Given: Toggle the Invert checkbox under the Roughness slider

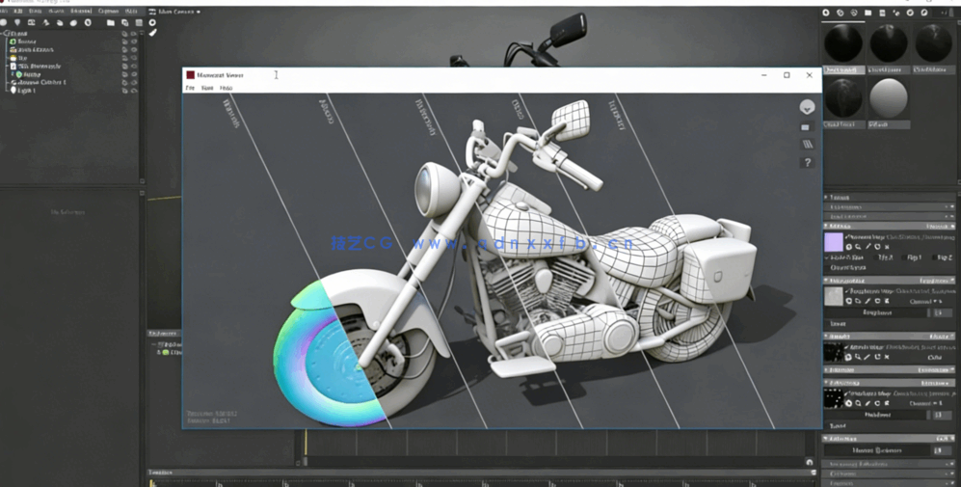Looking at the screenshot, I should [828, 323].
